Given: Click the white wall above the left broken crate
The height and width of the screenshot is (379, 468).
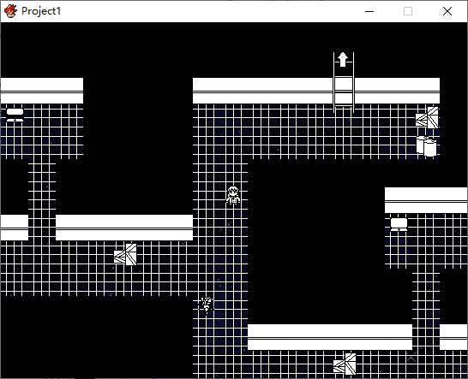Looking at the screenshot, I should pyautogui.click(x=124, y=228).
